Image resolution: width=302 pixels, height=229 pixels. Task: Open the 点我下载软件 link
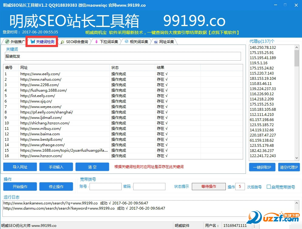pos(224,32)
